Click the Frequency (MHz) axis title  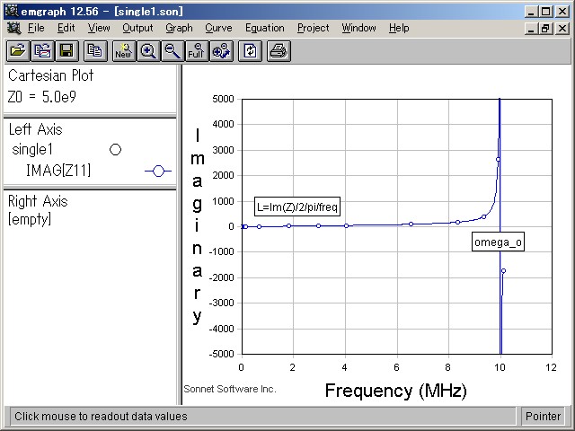(396, 391)
